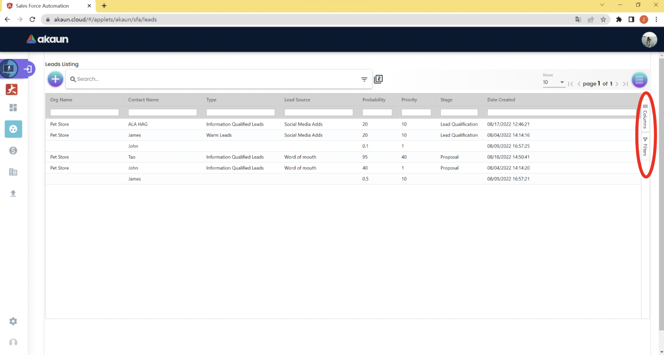Click the Contact Name filter input

[162, 112]
